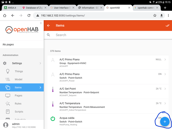Click the Pages monitor icon
This screenshot has width=172, height=129.
(x=8, y=95)
